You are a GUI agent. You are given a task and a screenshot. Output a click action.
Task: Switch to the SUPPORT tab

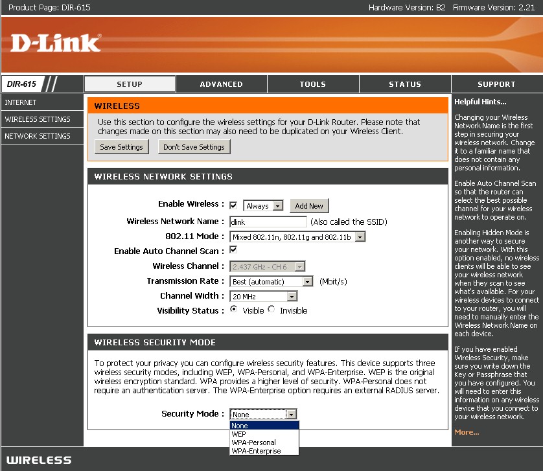coord(497,84)
